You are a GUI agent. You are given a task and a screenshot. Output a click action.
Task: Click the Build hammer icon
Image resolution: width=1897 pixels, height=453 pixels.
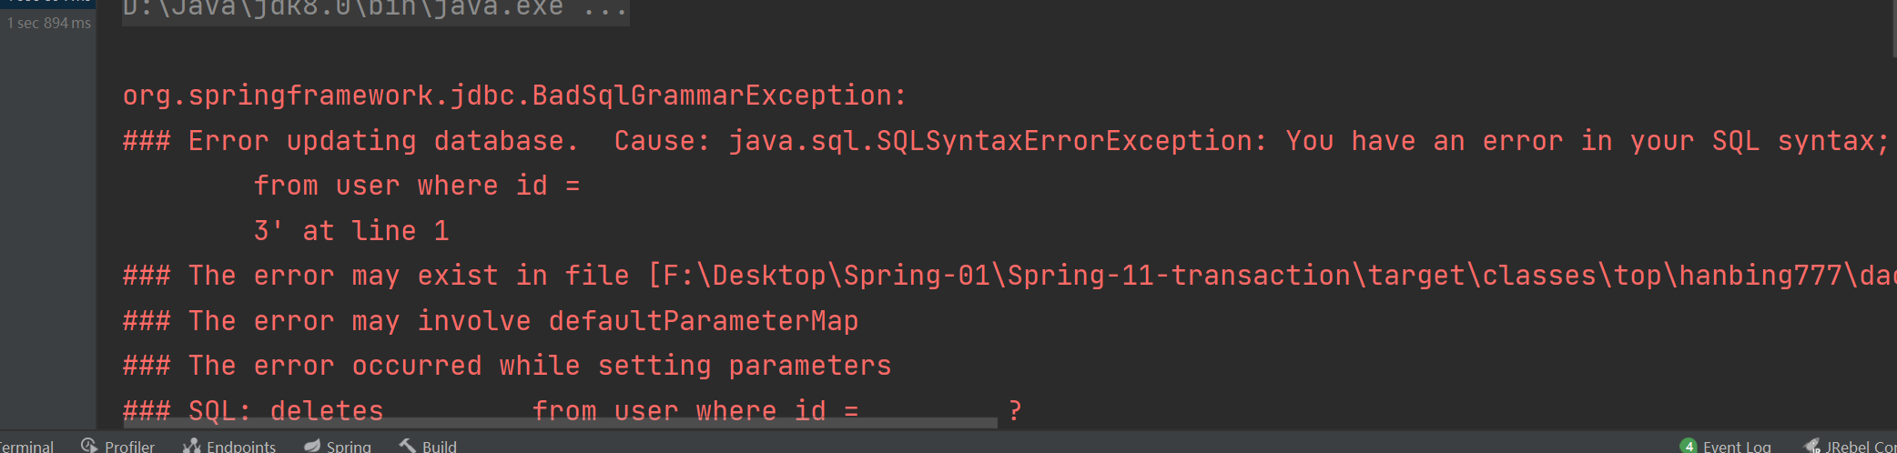pos(407,446)
